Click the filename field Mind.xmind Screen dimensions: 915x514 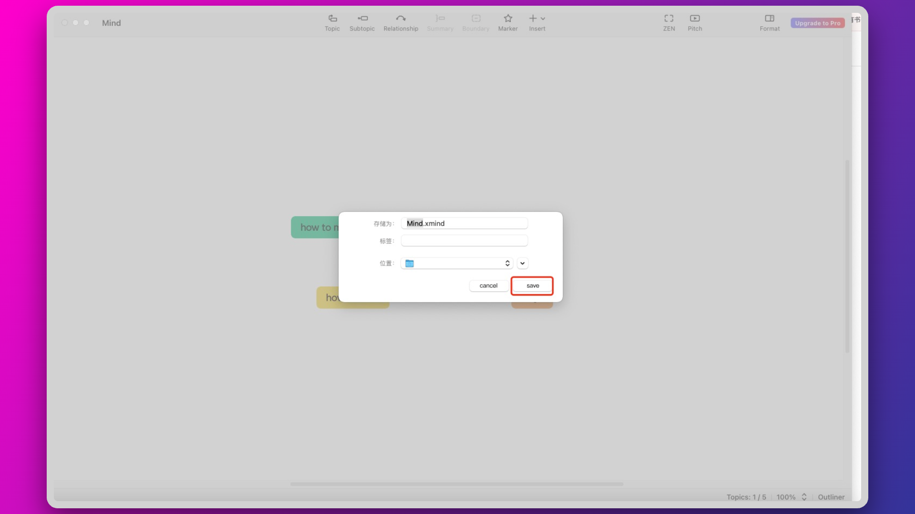(464, 223)
